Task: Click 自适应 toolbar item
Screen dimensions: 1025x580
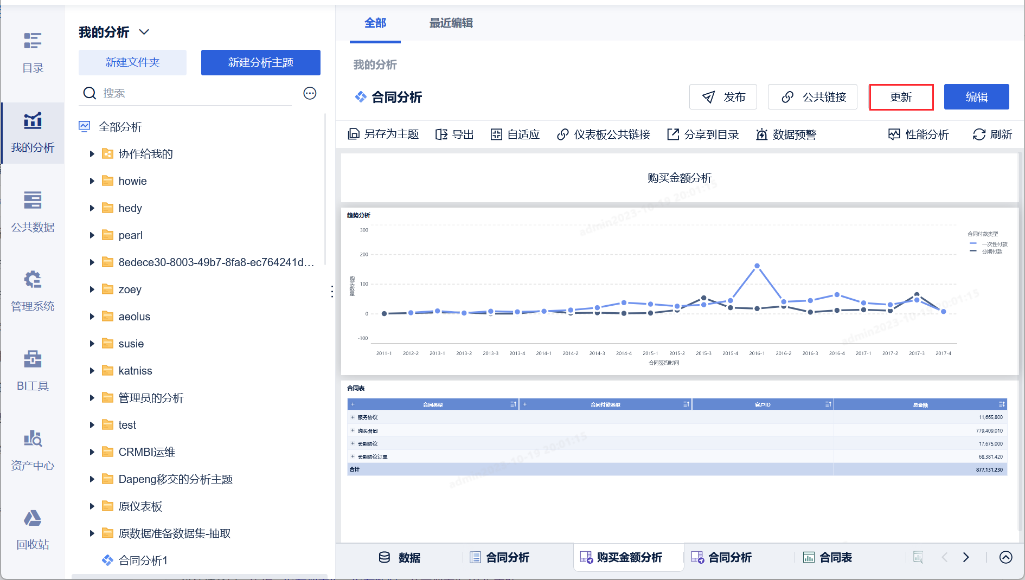Action: [x=515, y=134]
